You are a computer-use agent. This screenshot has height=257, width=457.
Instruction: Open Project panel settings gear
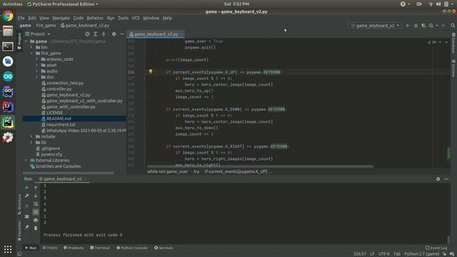(114, 34)
